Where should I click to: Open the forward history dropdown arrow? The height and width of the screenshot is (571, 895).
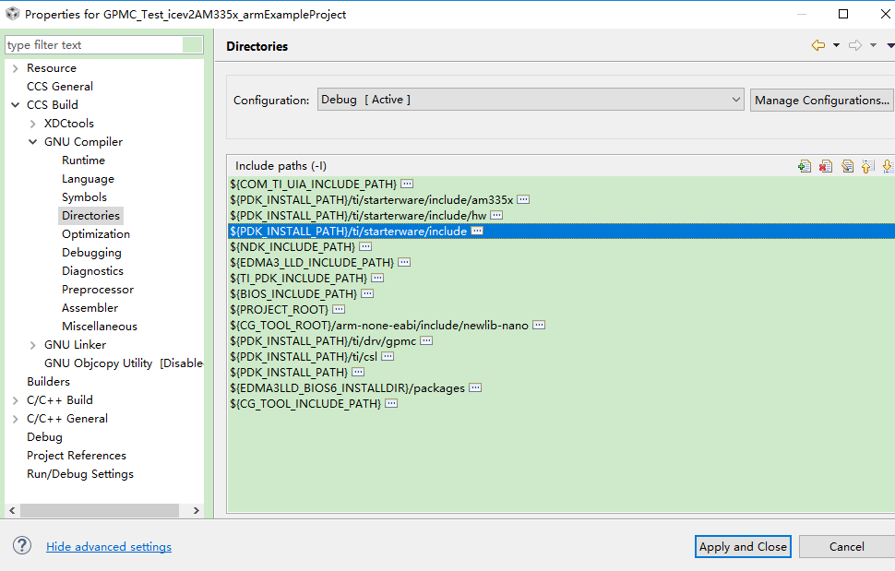pos(873,45)
